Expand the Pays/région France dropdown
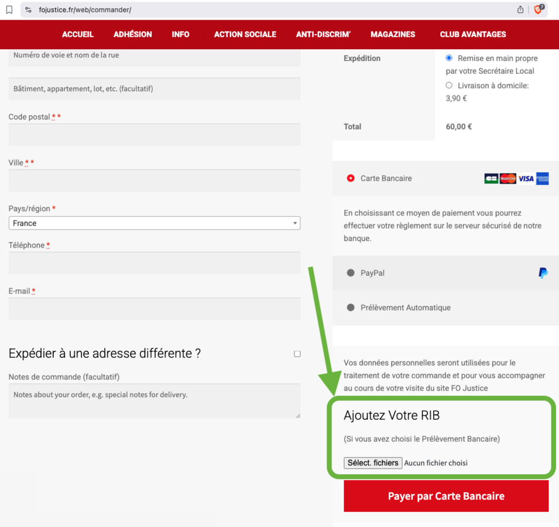 click(x=155, y=223)
